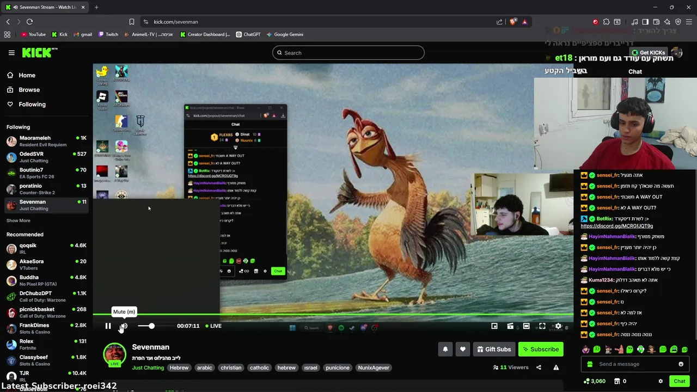The width and height of the screenshot is (697, 392).
Task: Select the punicione tag
Action: 338,367
